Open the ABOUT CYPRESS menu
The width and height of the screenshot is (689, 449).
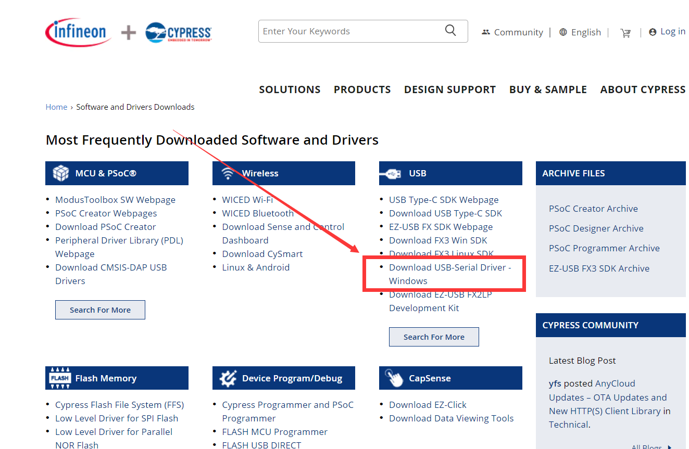pos(643,89)
